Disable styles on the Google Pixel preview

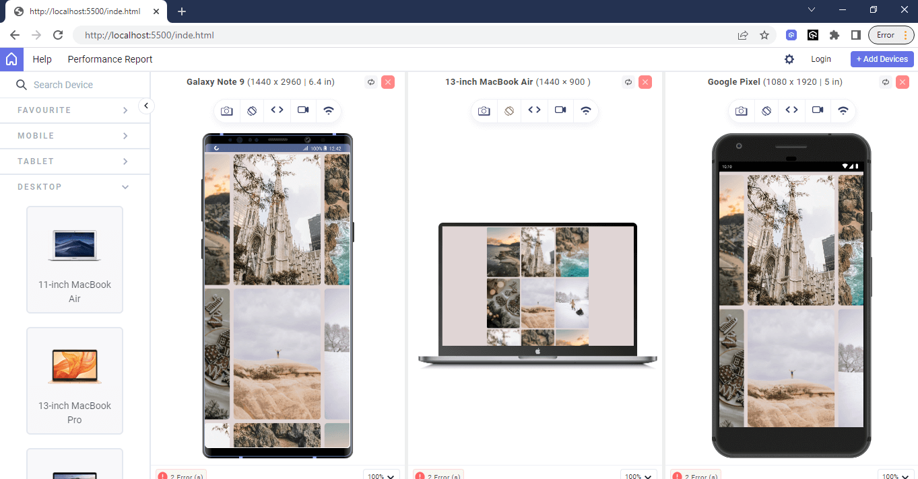[x=766, y=110]
